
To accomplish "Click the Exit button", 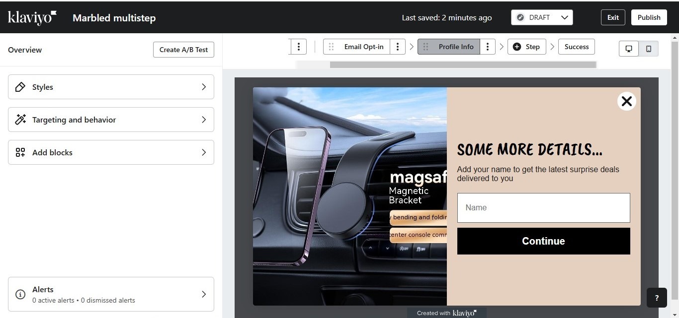I will click(613, 17).
